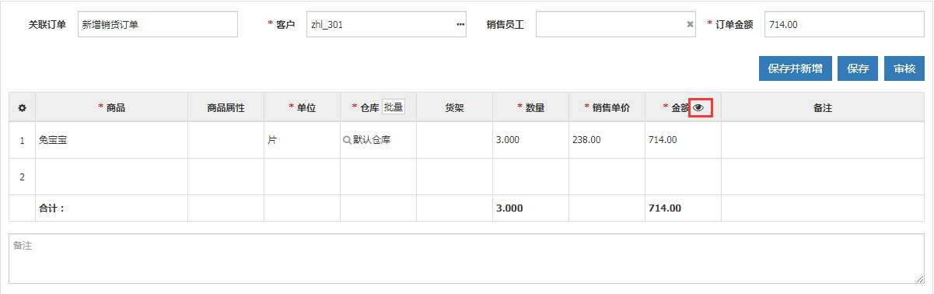Click the warehouse search magnifier icon
934x294 pixels.
point(348,140)
